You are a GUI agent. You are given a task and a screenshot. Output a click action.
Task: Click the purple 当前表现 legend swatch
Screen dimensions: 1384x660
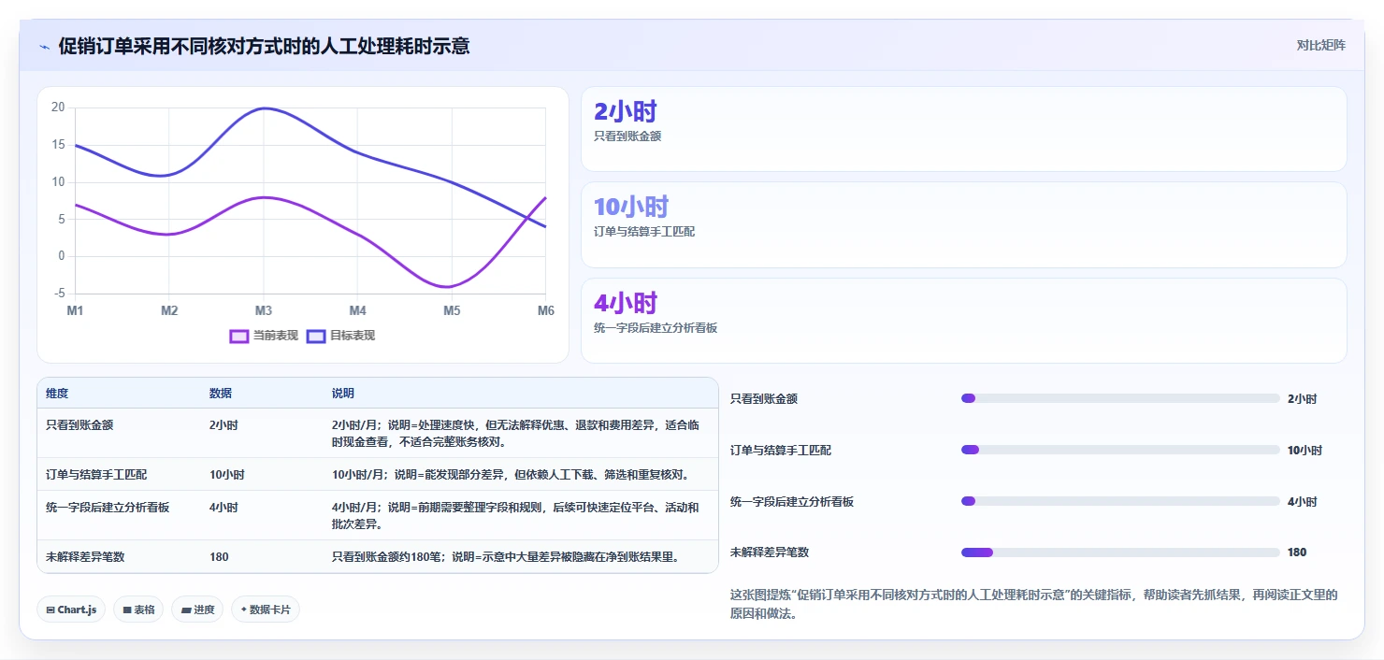pyautogui.click(x=239, y=336)
